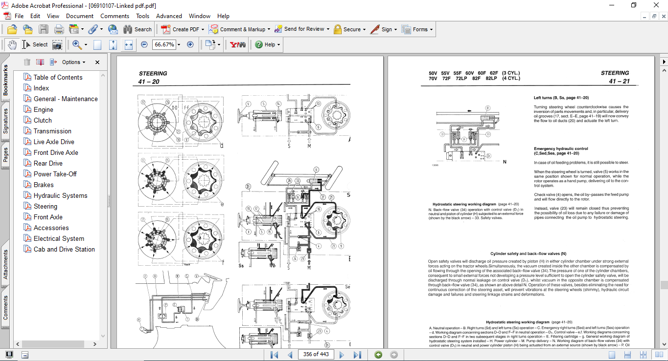Open the Advanced menu
The width and height of the screenshot is (668, 361).
pos(168,16)
